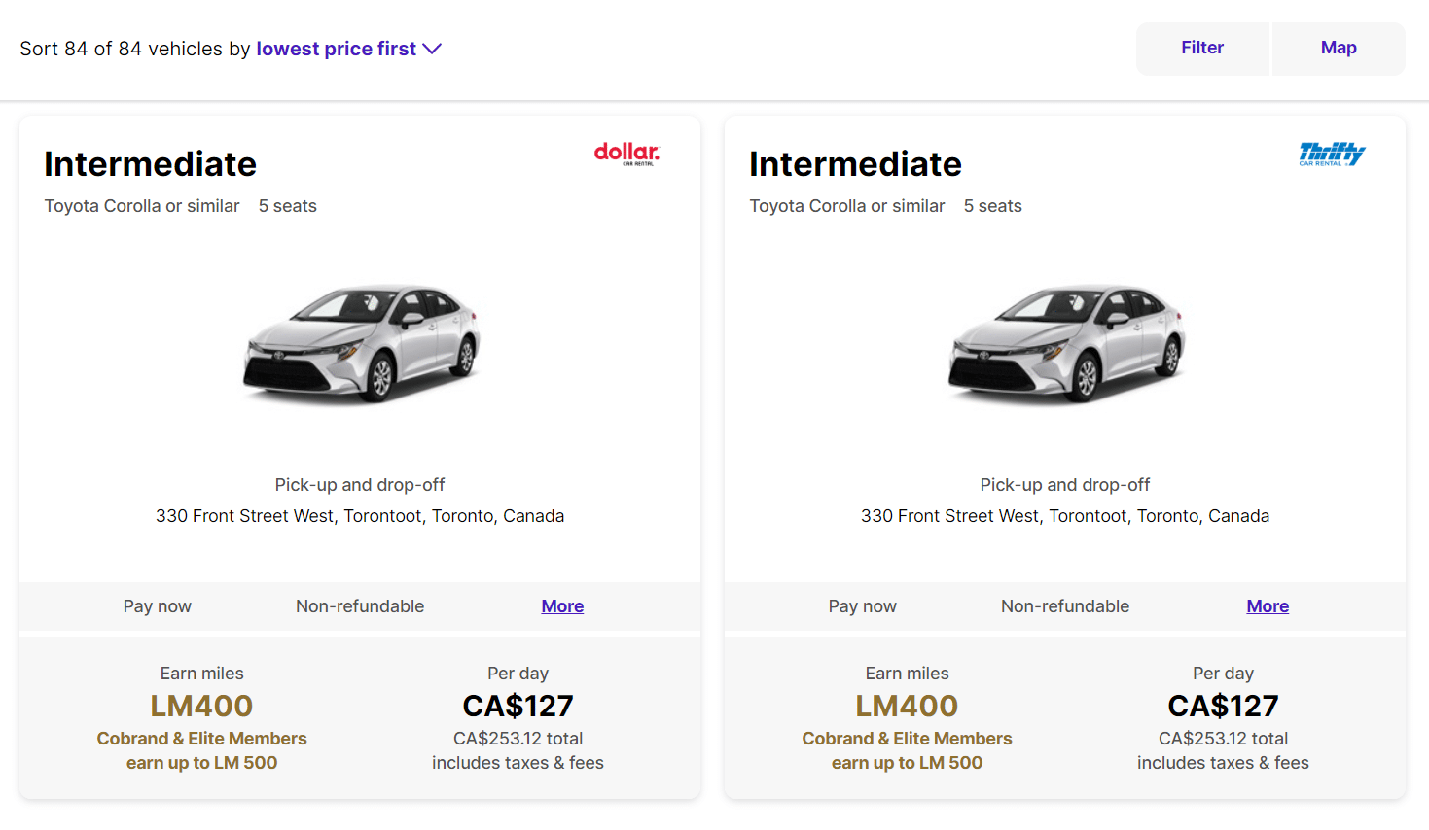Click Thrifty card Cobrand & Elite Members text
The width and height of the screenshot is (1429, 830).
[x=907, y=739]
